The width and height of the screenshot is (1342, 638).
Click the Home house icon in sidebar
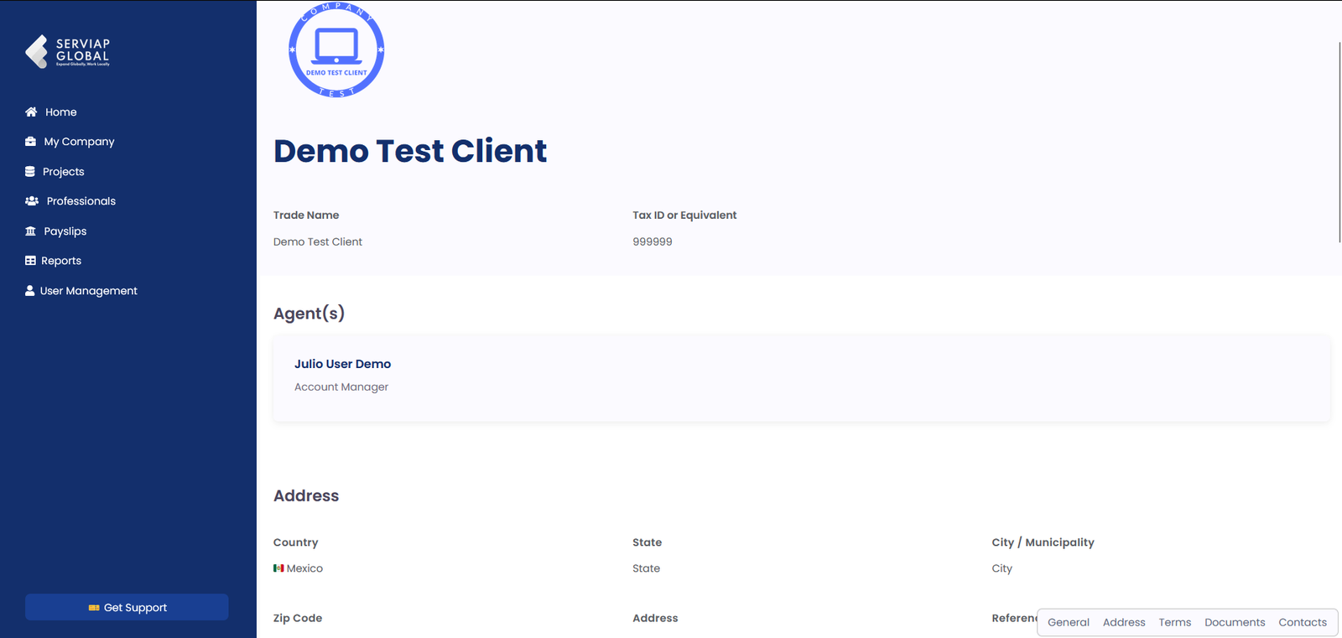[31, 112]
